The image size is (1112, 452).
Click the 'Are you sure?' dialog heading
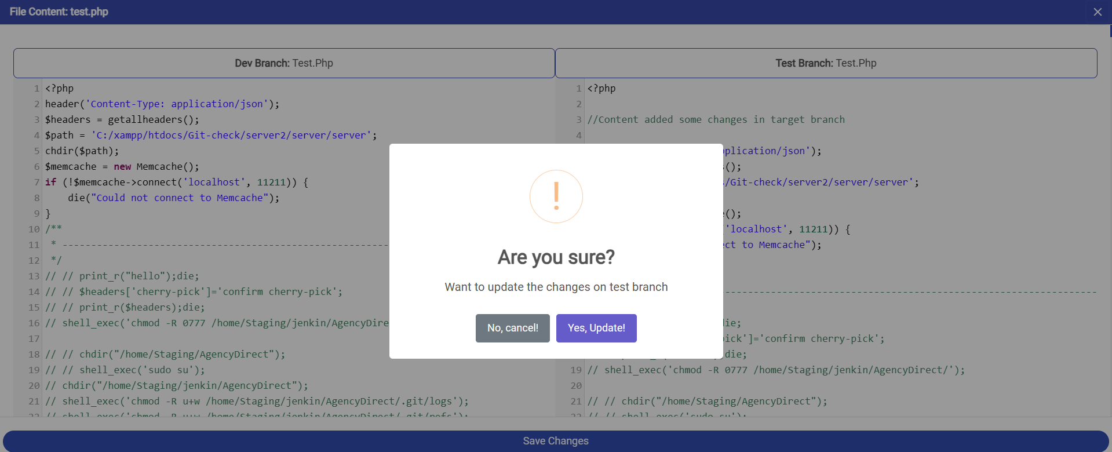pos(556,257)
